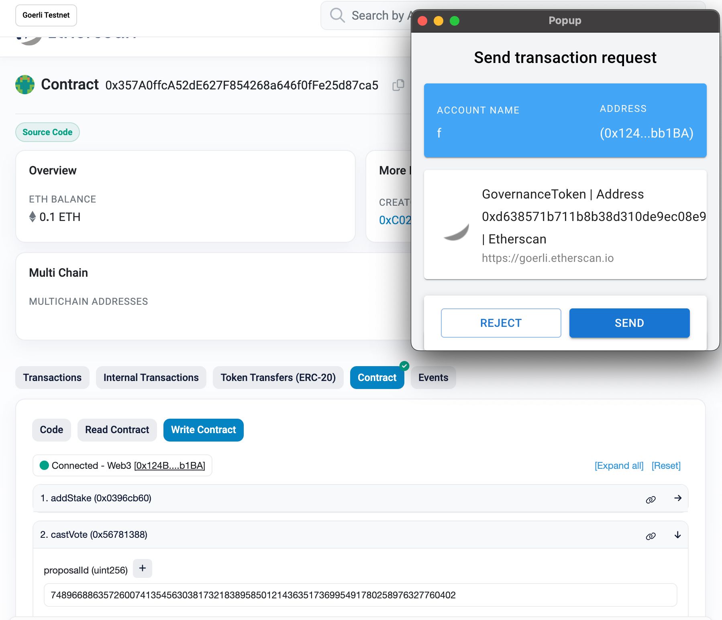Select the Write Contract sub-tab
The width and height of the screenshot is (722, 620).
tap(204, 430)
